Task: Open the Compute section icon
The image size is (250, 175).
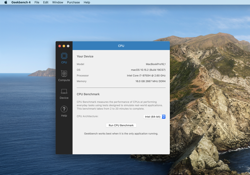Action: pos(64,74)
